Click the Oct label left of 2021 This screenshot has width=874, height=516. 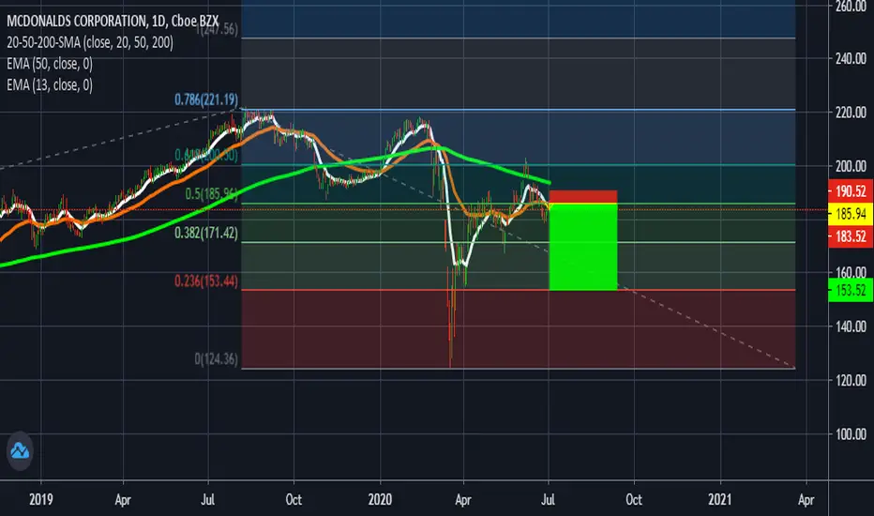point(634,499)
